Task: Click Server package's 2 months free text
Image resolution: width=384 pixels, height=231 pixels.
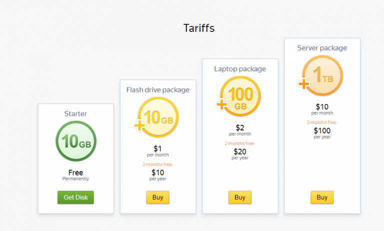Action: pos(322,122)
